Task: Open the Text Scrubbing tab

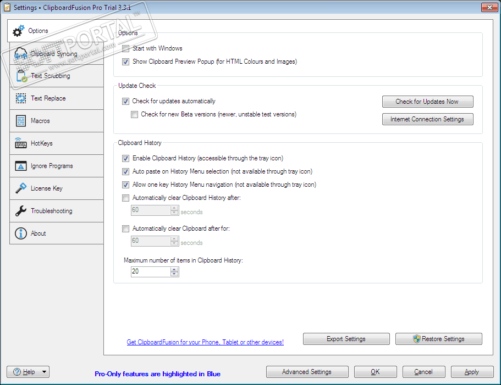Action: [x=57, y=76]
